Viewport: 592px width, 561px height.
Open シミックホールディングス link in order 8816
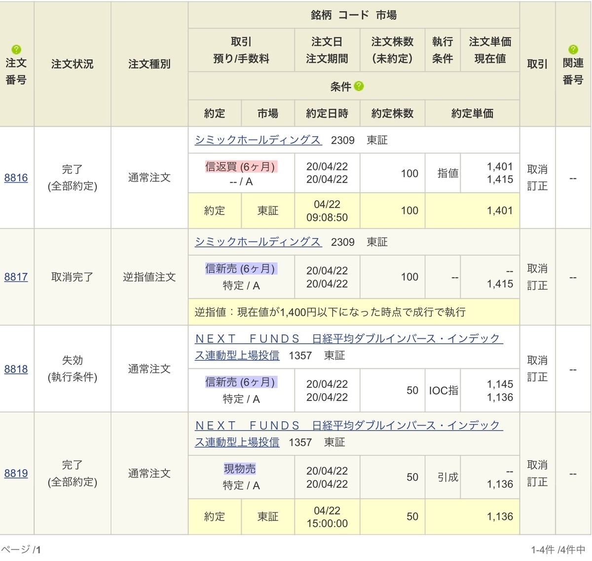tap(258, 140)
